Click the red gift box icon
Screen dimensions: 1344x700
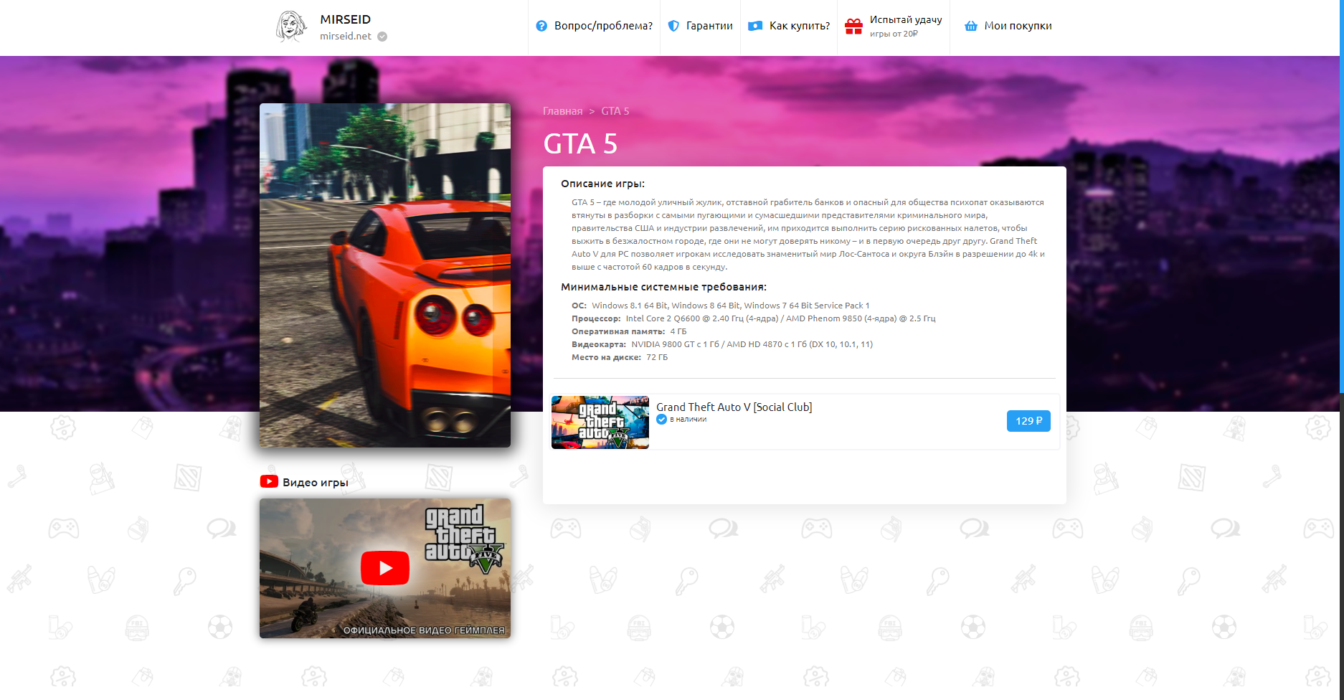853,27
